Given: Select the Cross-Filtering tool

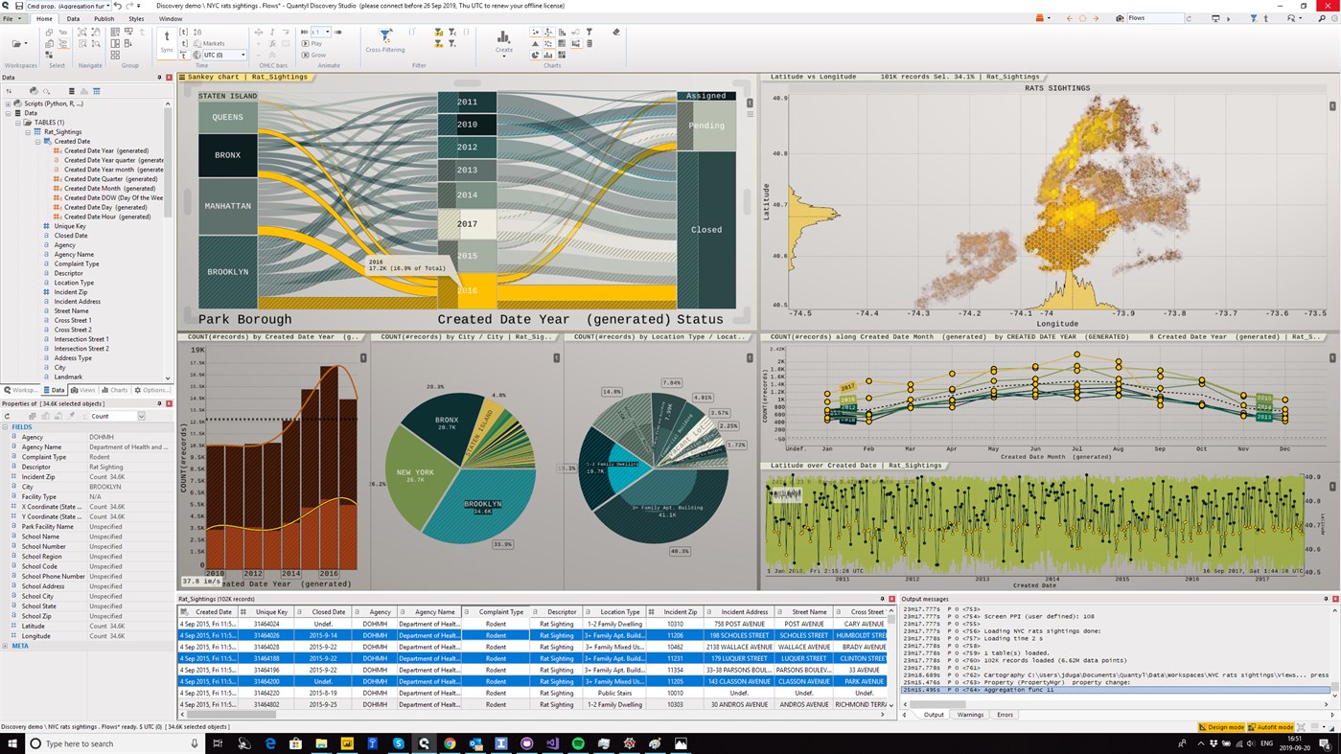Looking at the screenshot, I should [385, 40].
